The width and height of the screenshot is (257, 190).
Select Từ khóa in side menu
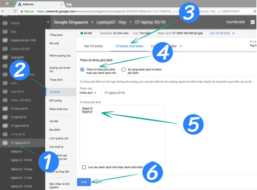click(x=61, y=92)
